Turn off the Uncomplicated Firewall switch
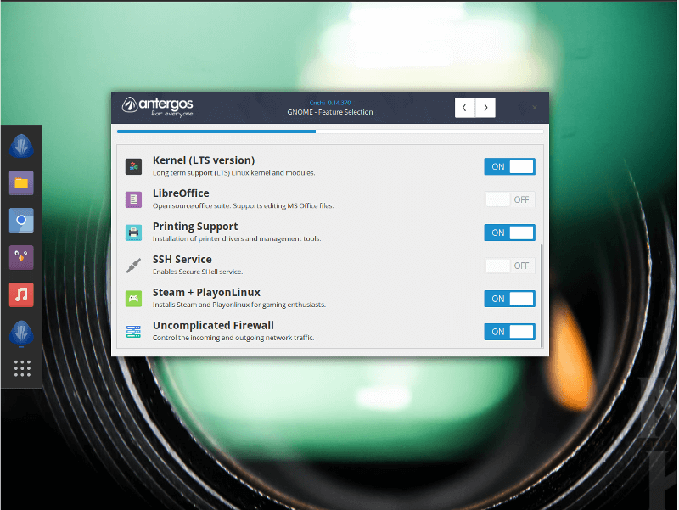The image size is (679, 510). click(x=509, y=331)
